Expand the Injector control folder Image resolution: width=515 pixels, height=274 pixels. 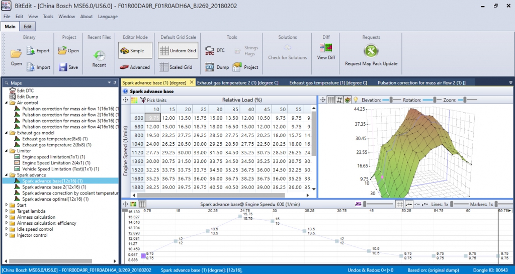click(x=7, y=235)
